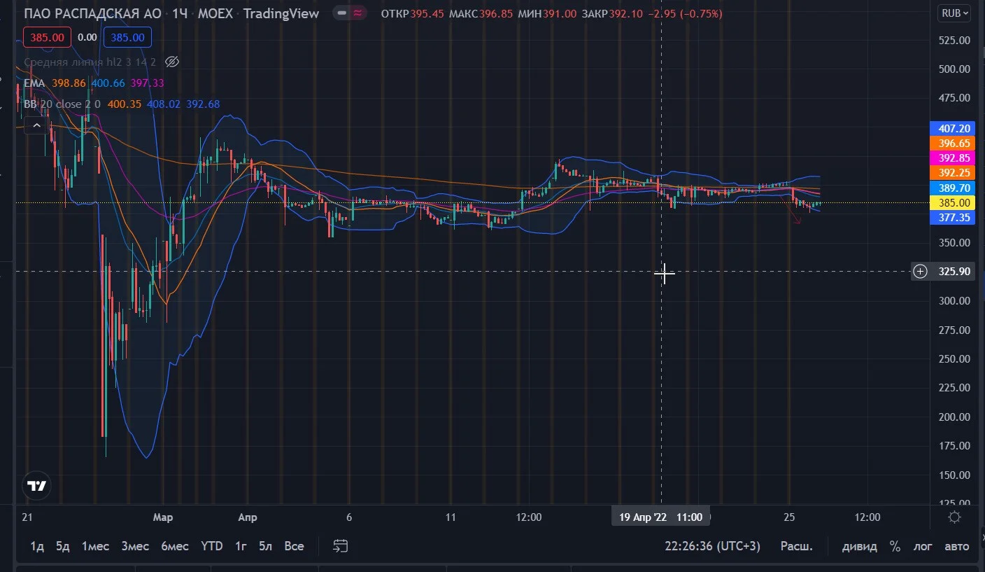Click the magenta 392.85 price label
This screenshot has width=985, height=572.
pyautogui.click(x=952, y=158)
